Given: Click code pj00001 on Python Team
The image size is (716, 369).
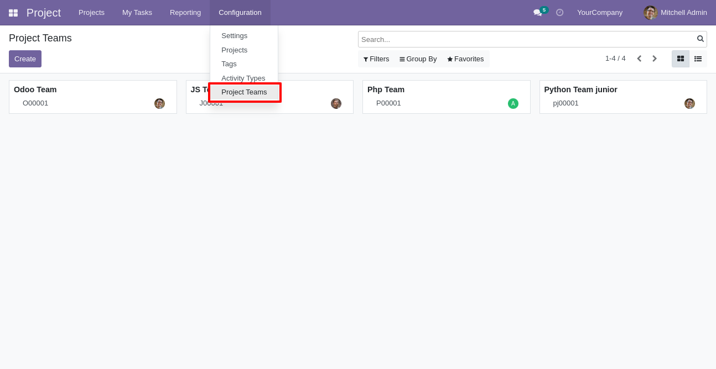Looking at the screenshot, I should click(565, 103).
